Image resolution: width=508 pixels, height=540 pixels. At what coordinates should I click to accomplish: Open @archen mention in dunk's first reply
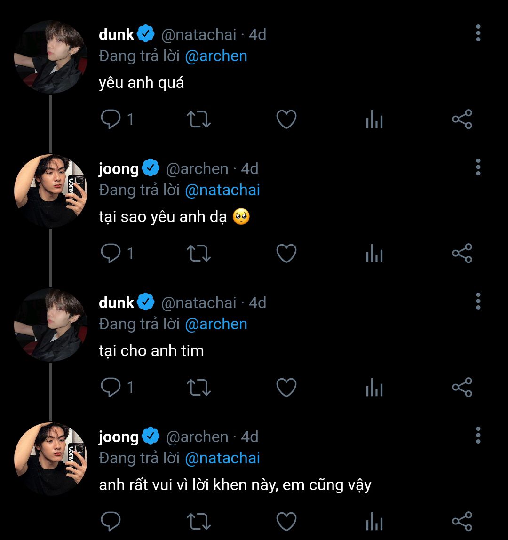point(216,56)
